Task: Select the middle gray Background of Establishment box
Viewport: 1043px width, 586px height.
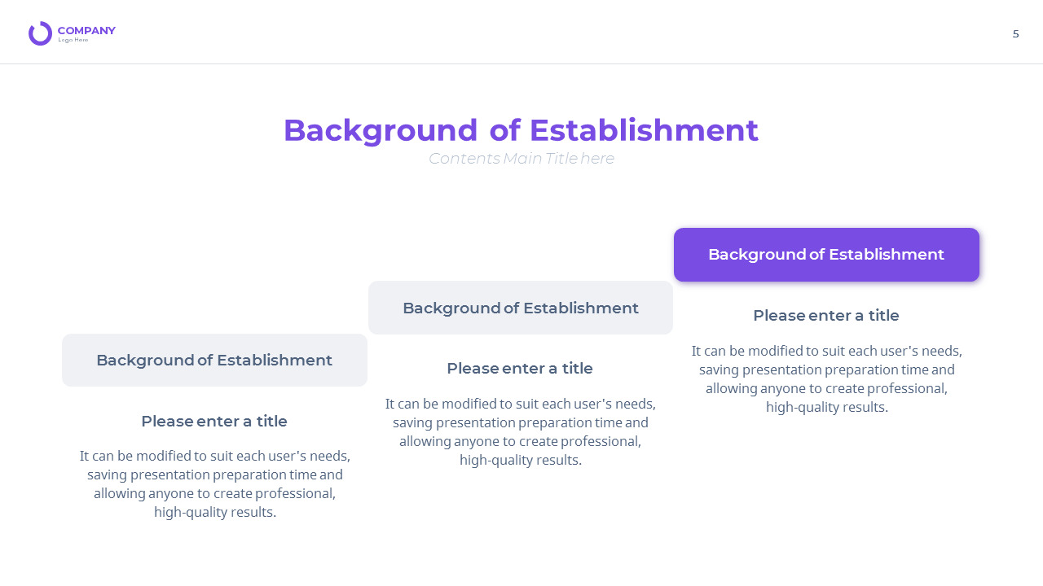Action: [521, 308]
